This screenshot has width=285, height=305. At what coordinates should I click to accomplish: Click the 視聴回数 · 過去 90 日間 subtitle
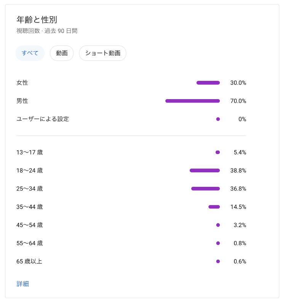47,31
